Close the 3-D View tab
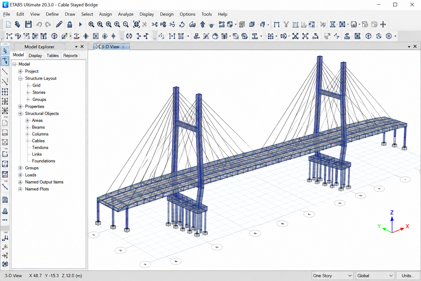This screenshot has width=421, height=281. coord(123,47)
